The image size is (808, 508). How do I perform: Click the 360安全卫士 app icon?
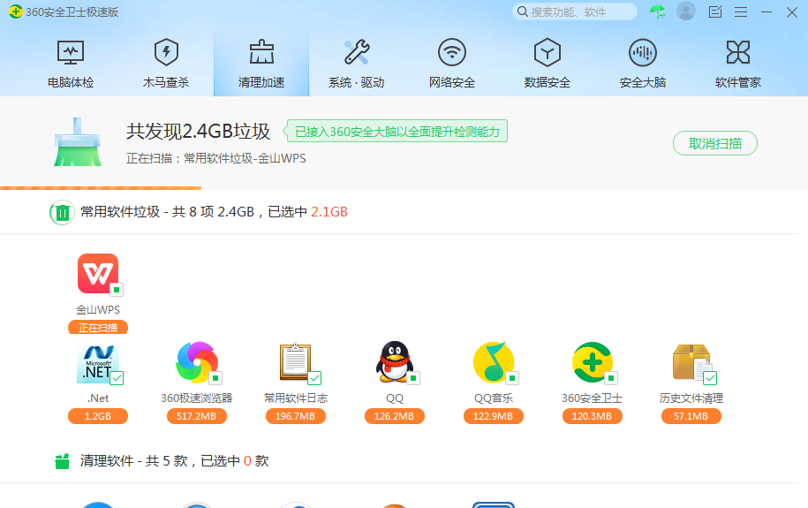click(593, 362)
